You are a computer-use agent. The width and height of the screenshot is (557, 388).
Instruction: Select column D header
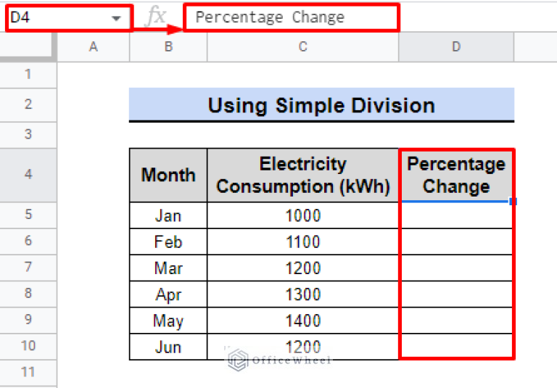[x=456, y=47]
